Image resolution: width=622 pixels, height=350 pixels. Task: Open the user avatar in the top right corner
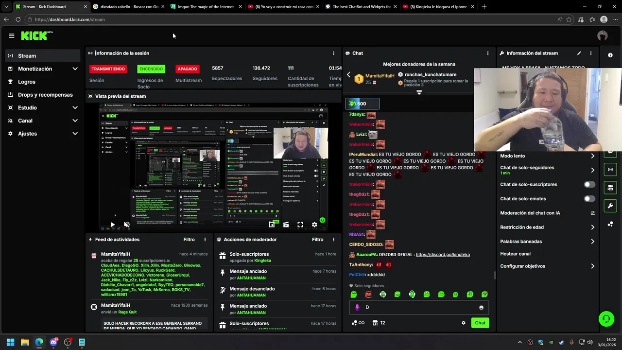(603, 35)
